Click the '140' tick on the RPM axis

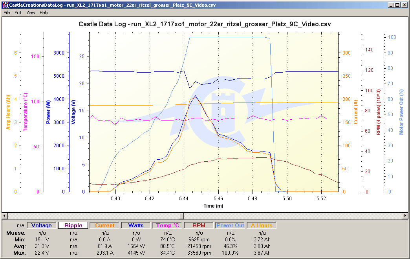point(369,50)
